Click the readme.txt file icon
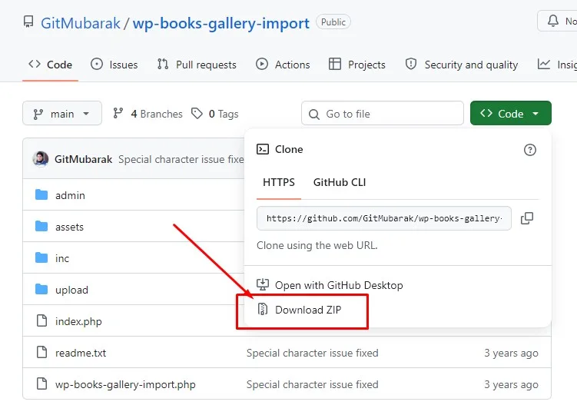The image size is (577, 405). pos(42,352)
